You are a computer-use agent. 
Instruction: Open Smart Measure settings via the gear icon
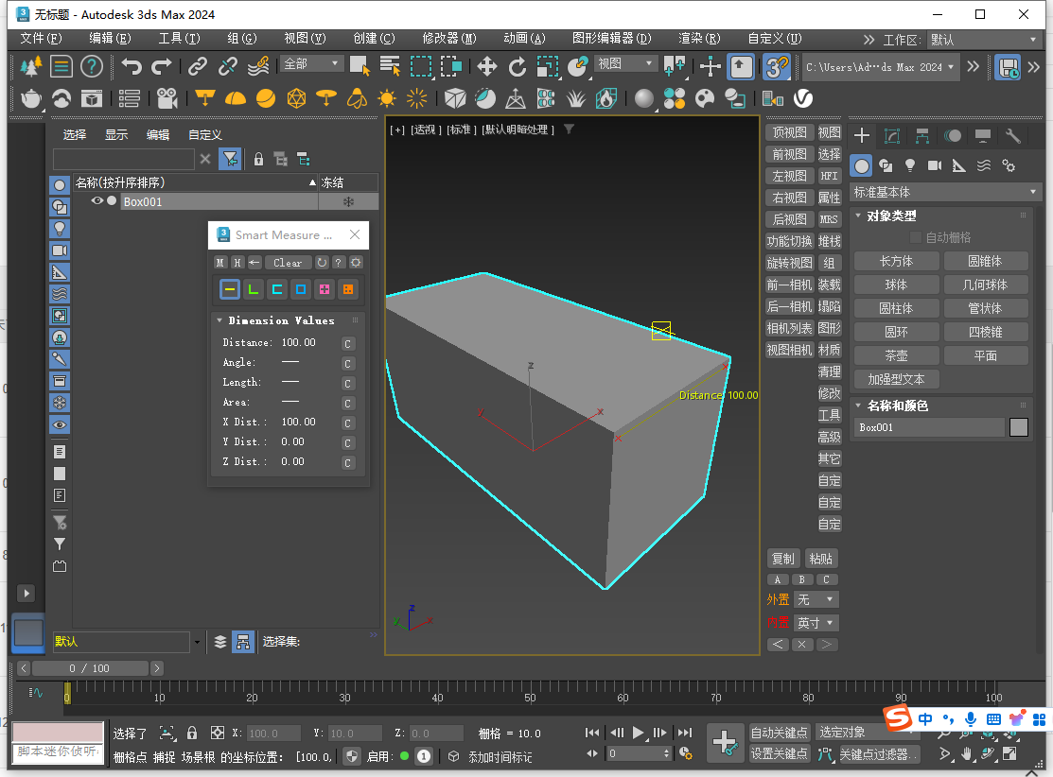coord(356,263)
